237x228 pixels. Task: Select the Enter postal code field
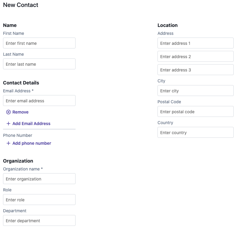pyautogui.click(x=196, y=111)
